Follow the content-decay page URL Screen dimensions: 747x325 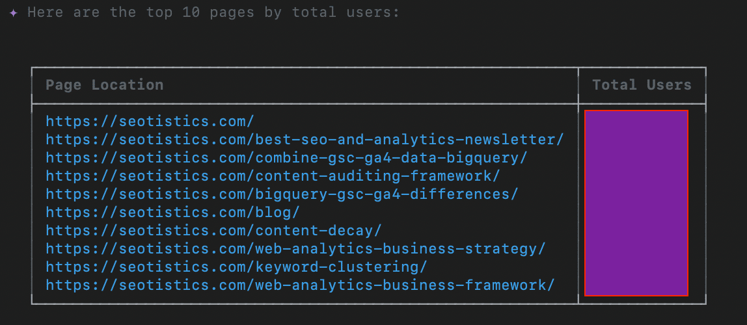click(x=213, y=230)
